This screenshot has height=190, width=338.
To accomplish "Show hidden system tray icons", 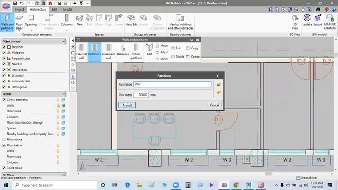I will (x=276, y=185).
